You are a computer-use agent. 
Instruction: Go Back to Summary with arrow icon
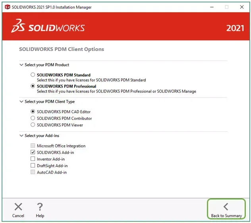[x=226, y=207]
